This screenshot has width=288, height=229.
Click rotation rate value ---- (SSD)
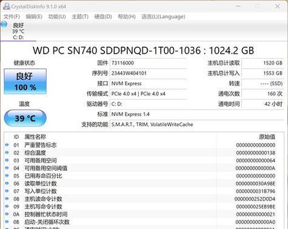click(263, 84)
